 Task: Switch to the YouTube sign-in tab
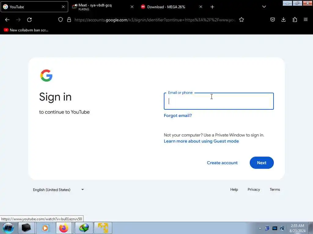(34, 7)
